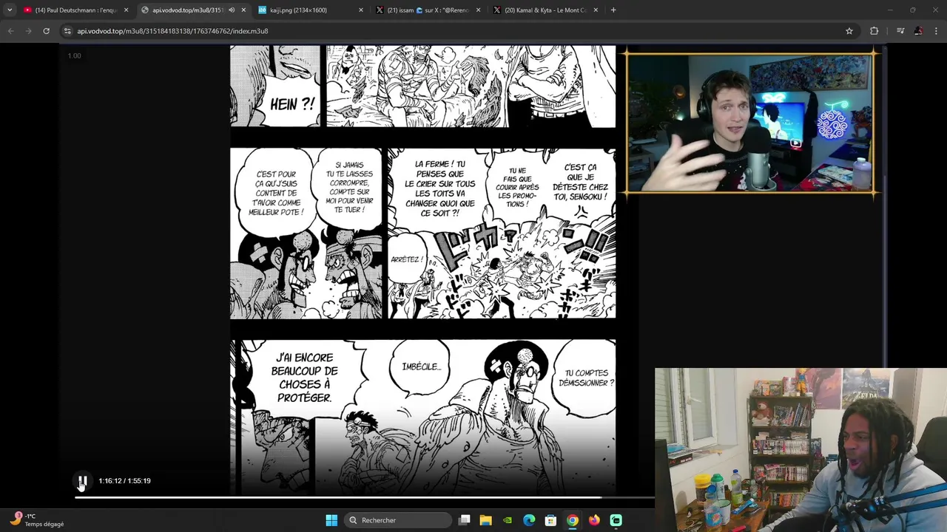Pause the video with the pause button
Screen dimensions: 947x532
(x=82, y=481)
